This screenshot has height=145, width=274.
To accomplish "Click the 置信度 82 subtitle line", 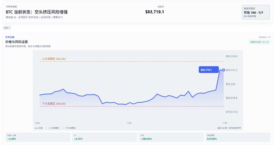I will (x=34, y=17).
